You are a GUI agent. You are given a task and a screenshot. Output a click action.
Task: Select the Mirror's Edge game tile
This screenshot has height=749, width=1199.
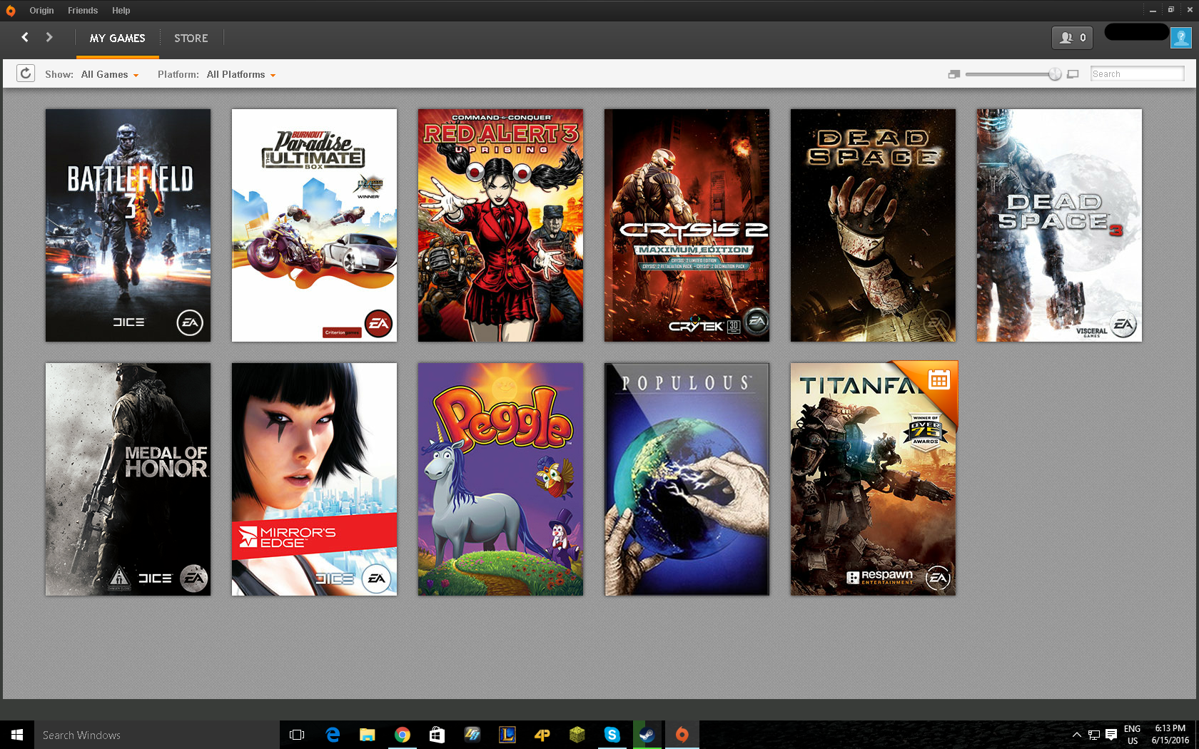click(315, 479)
